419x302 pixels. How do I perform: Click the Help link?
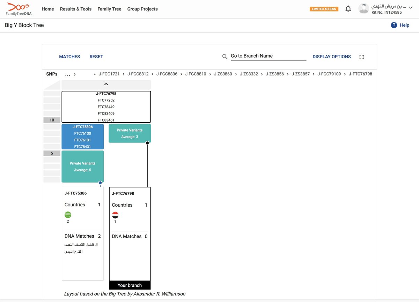(x=404, y=25)
